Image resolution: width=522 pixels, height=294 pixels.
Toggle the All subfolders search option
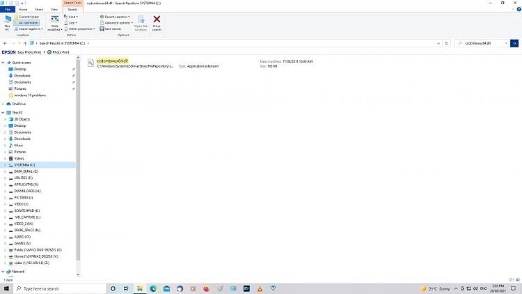29,22
